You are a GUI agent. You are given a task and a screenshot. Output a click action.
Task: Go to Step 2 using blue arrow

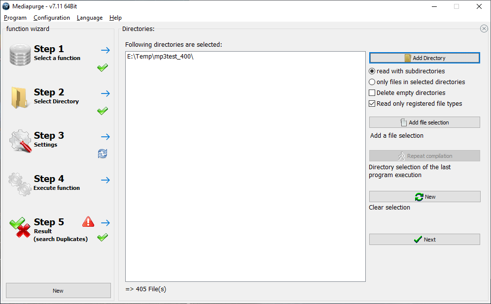(x=105, y=93)
